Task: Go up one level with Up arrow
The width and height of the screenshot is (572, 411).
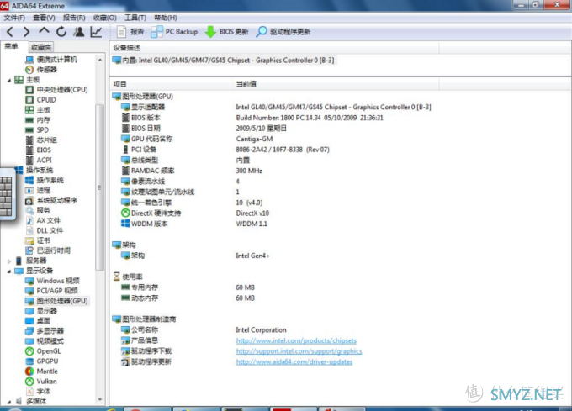Action: (44, 31)
